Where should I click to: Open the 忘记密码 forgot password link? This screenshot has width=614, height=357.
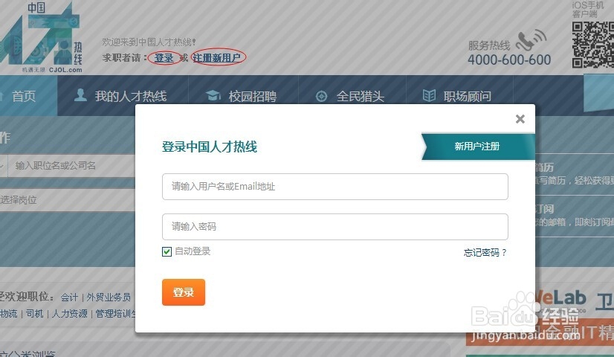click(x=485, y=253)
